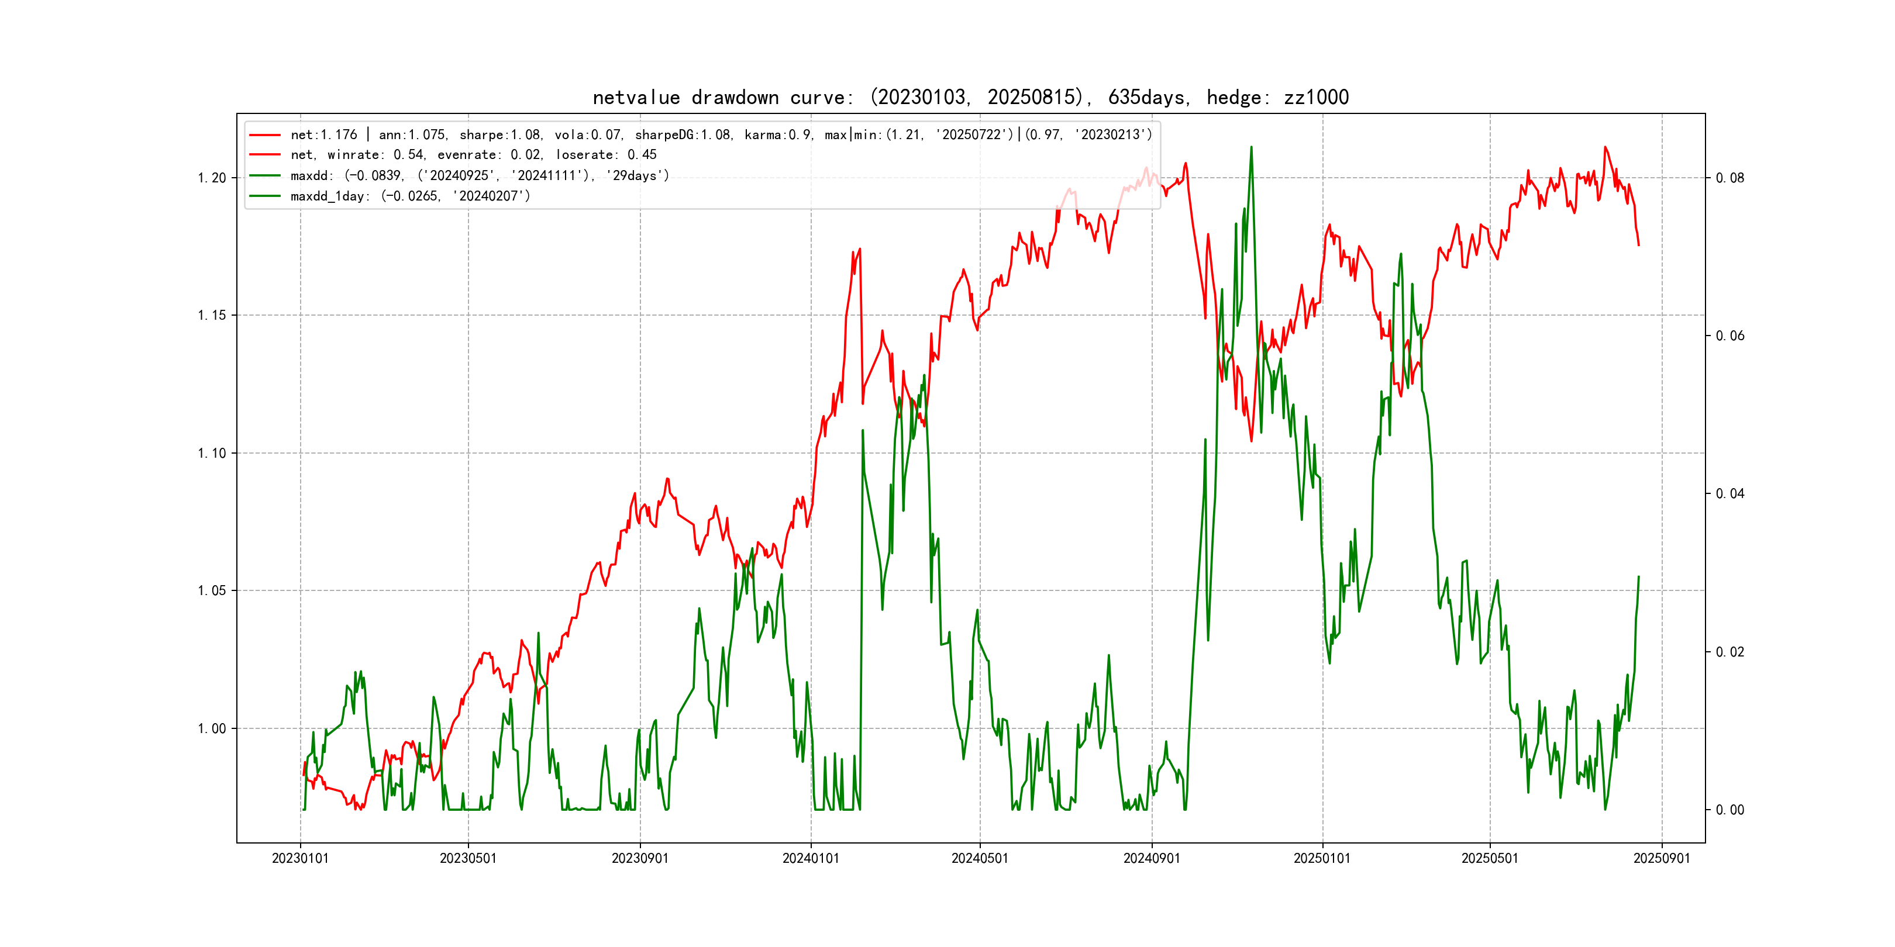Click left y-axis tick label 1.00
This screenshot has width=1895, height=947.
click(212, 728)
